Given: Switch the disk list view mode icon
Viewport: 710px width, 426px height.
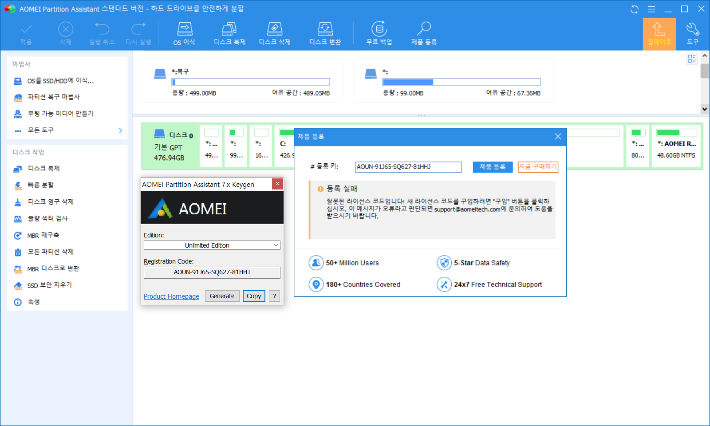Looking at the screenshot, I should pos(692,59).
